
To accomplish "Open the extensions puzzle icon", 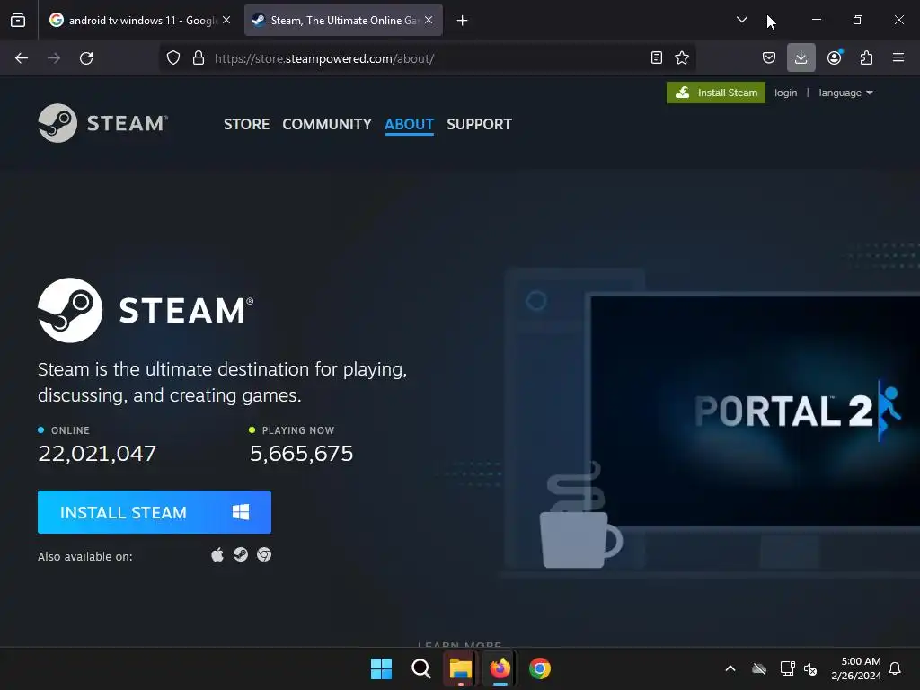I will coord(866,57).
